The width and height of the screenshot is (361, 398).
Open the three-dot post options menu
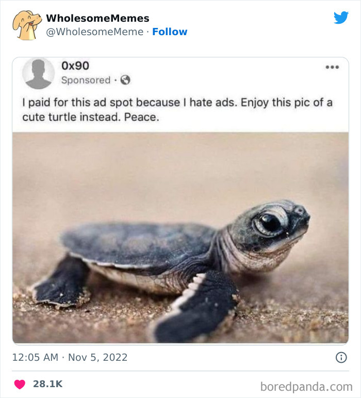point(332,67)
